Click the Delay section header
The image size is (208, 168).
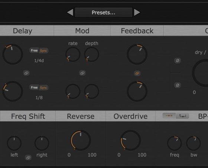tap(23, 31)
